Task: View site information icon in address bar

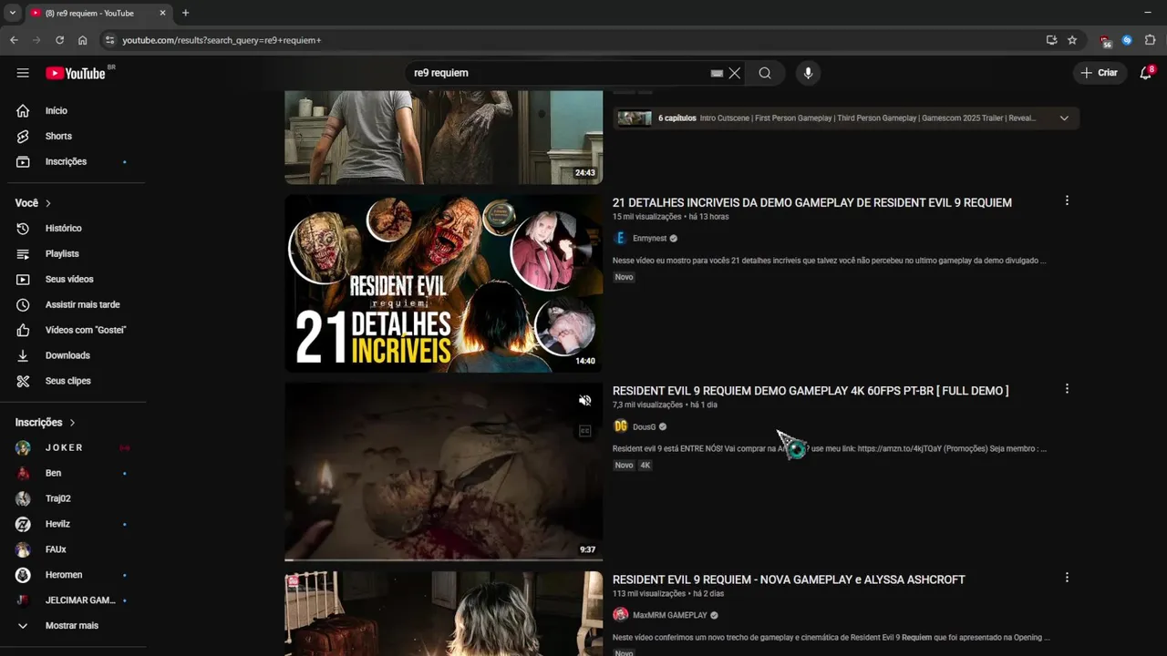Action: tap(109, 40)
